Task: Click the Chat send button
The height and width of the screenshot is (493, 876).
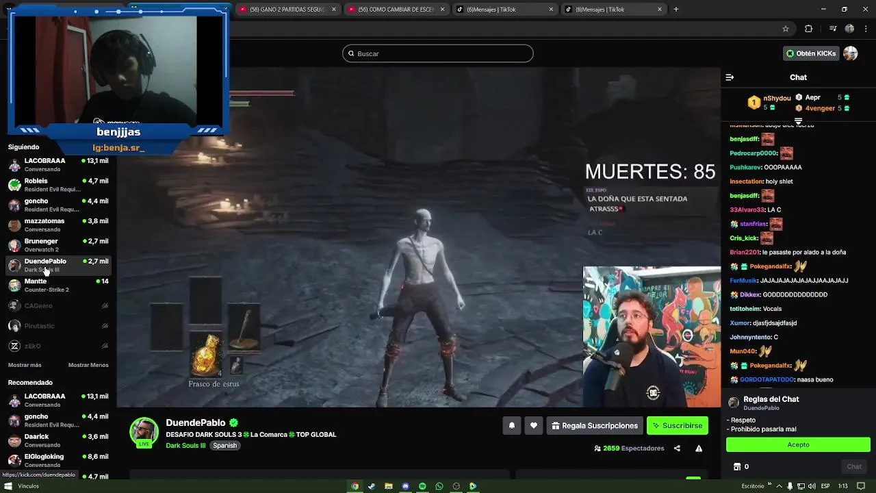Action: click(x=854, y=467)
